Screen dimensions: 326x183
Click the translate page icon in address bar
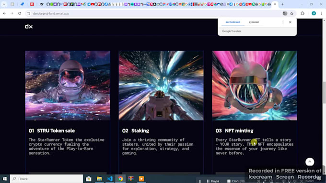(x=285, y=13)
